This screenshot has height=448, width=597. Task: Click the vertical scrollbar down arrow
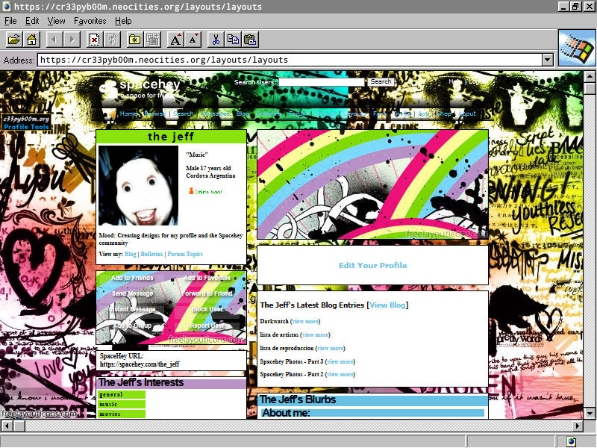590,413
